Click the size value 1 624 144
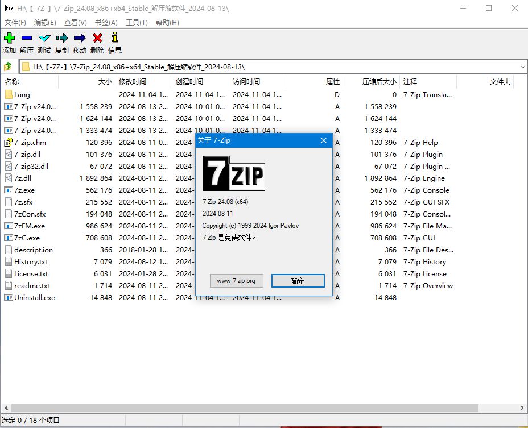Image resolution: width=528 pixels, height=428 pixels. point(96,119)
